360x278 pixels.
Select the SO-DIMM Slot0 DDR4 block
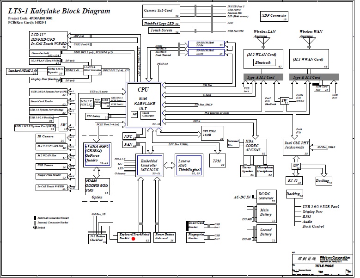click(206, 44)
